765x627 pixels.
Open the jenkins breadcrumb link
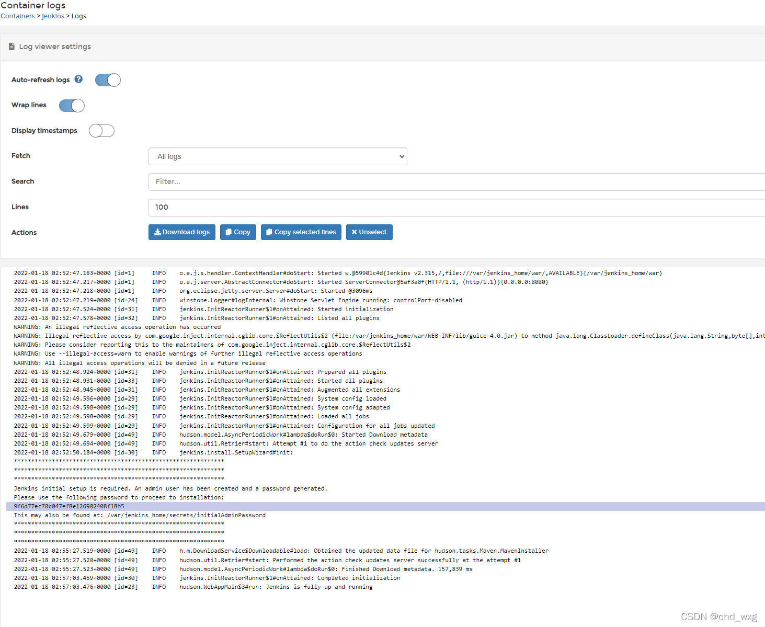pyautogui.click(x=53, y=16)
